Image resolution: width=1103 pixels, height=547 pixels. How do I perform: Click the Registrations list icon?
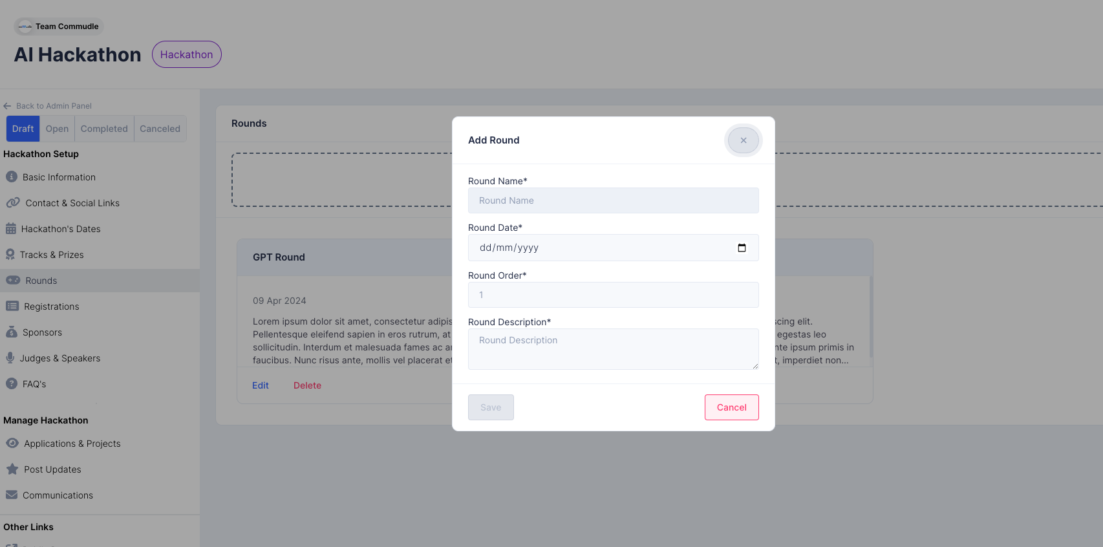12,306
